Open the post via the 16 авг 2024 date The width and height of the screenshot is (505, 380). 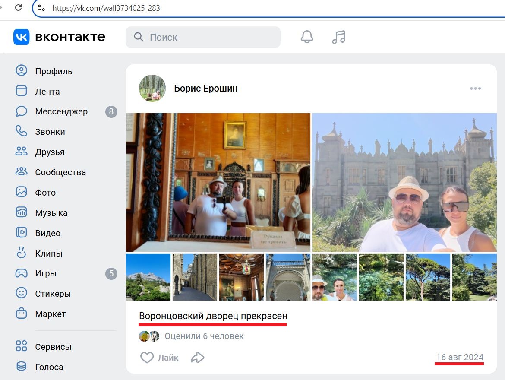point(459,357)
